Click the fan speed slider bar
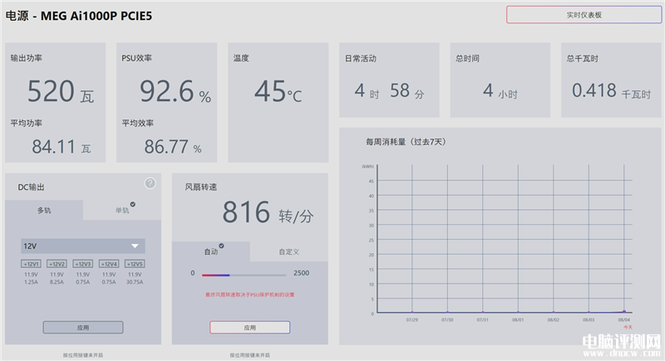The height and width of the screenshot is (361, 665). coord(244,275)
